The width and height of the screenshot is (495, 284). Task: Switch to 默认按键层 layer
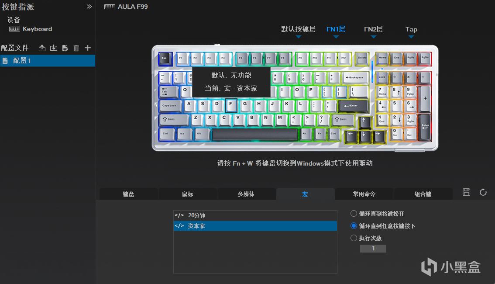[298, 29]
